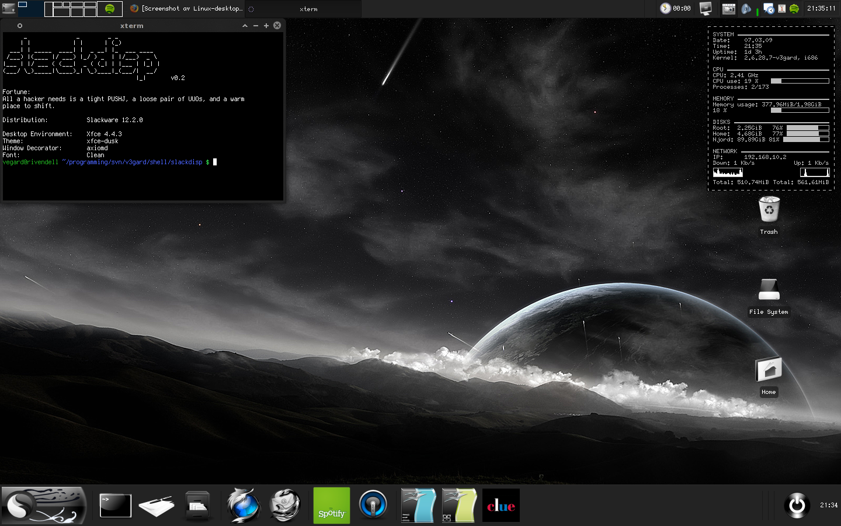Click the CPU use bar in system monitor
The width and height of the screenshot is (841, 526).
coord(800,81)
